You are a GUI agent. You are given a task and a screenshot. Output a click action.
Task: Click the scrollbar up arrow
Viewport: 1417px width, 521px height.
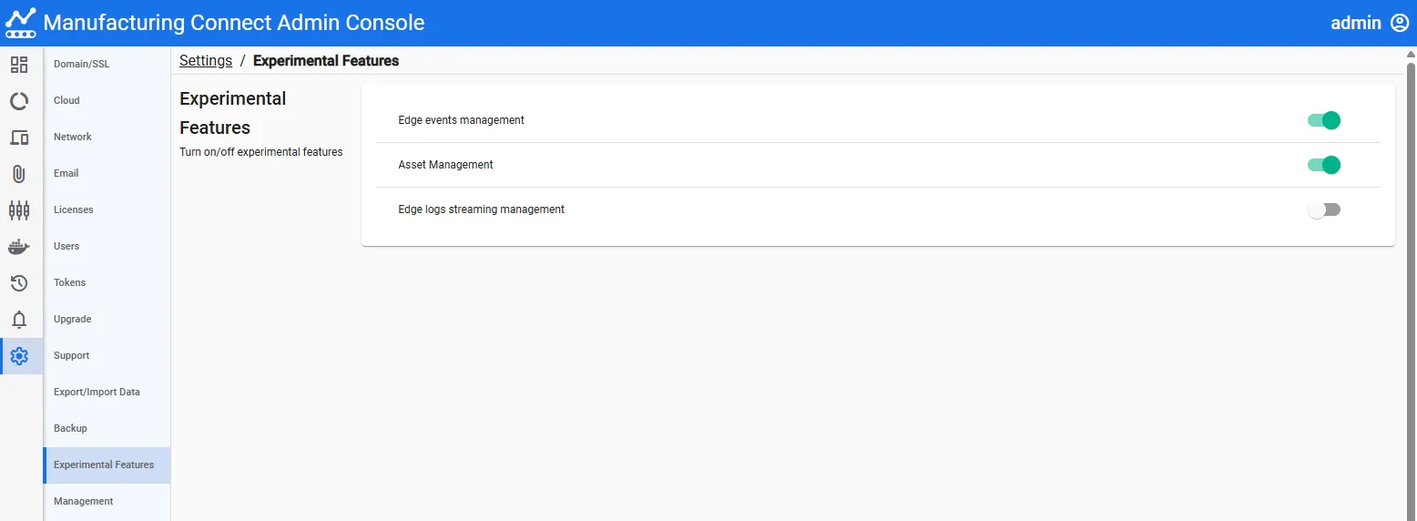click(x=1412, y=54)
